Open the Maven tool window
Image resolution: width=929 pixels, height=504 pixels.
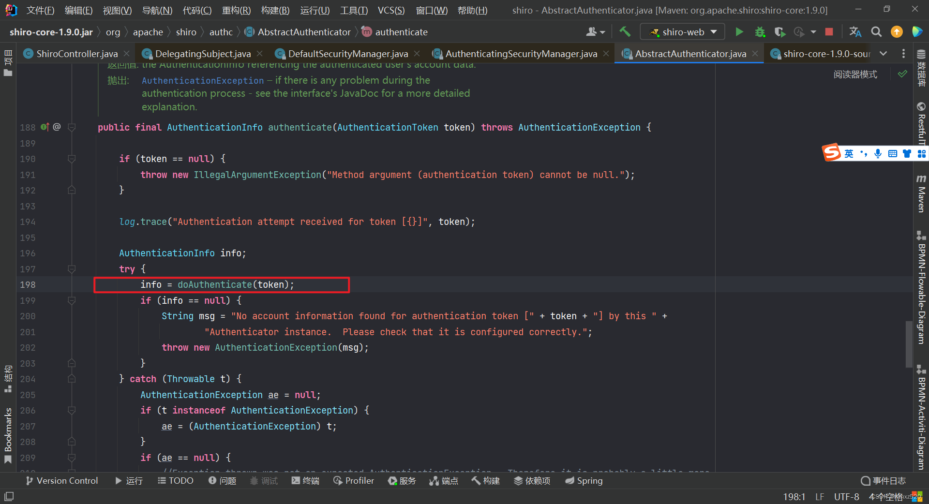pos(921,193)
